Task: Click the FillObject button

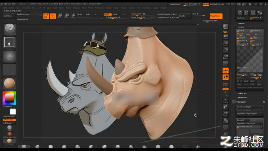Action: 9,123
